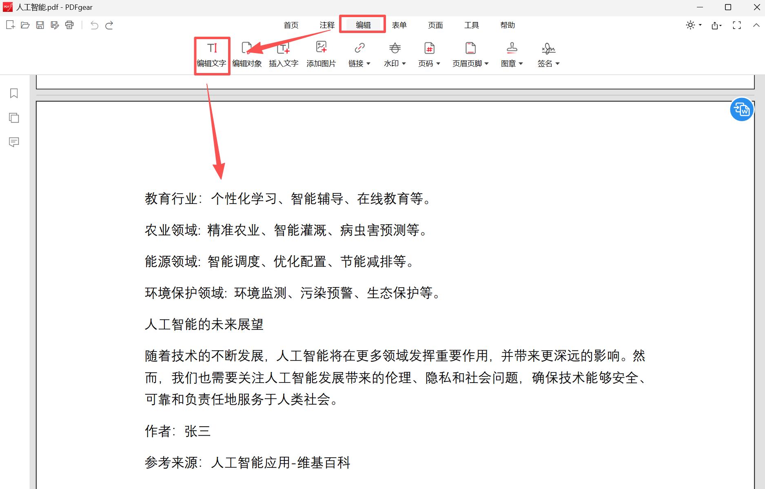Select the 编辑对象 (Edit Object) tool

(x=247, y=55)
